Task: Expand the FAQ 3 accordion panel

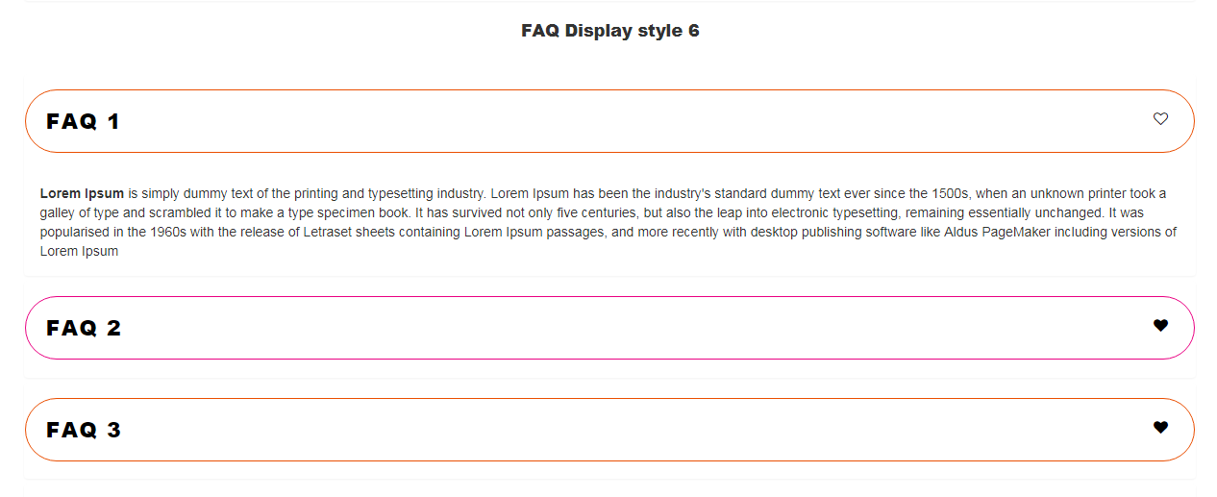Action: pyautogui.click(x=609, y=430)
